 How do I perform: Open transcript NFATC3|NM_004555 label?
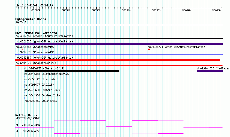point(28,131)
